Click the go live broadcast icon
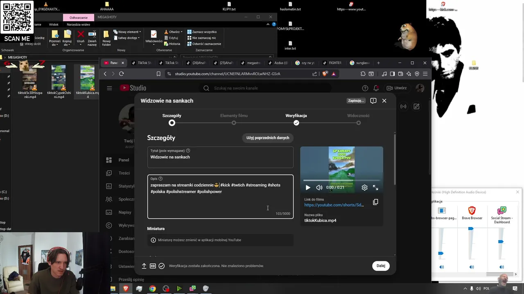Viewport: 524px width, 294px height. pos(403,107)
